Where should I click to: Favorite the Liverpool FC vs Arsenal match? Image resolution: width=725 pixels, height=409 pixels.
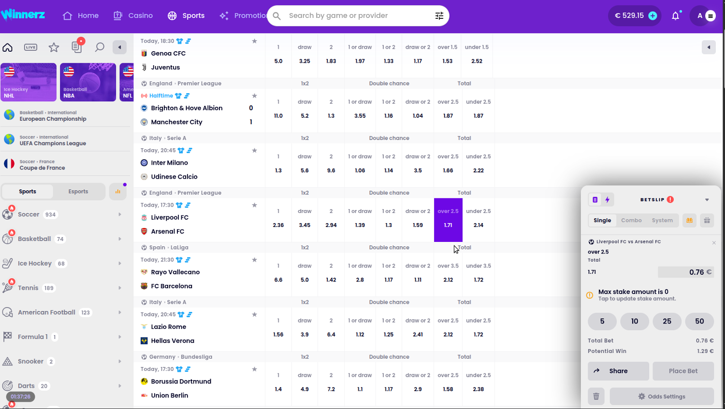(254, 205)
